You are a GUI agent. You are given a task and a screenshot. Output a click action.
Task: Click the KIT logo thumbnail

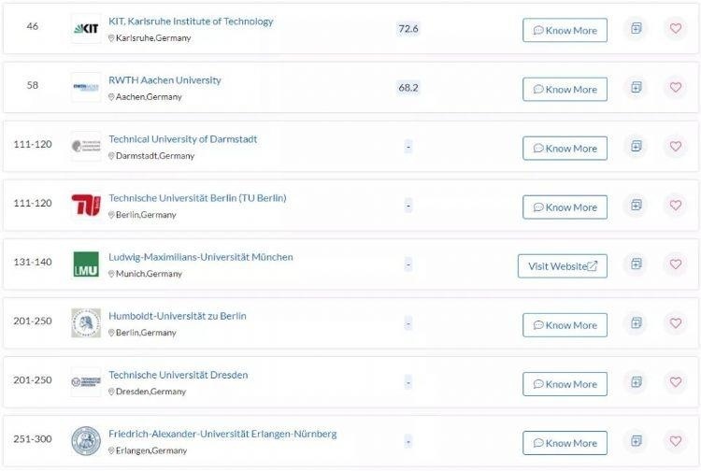[x=86, y=29]
